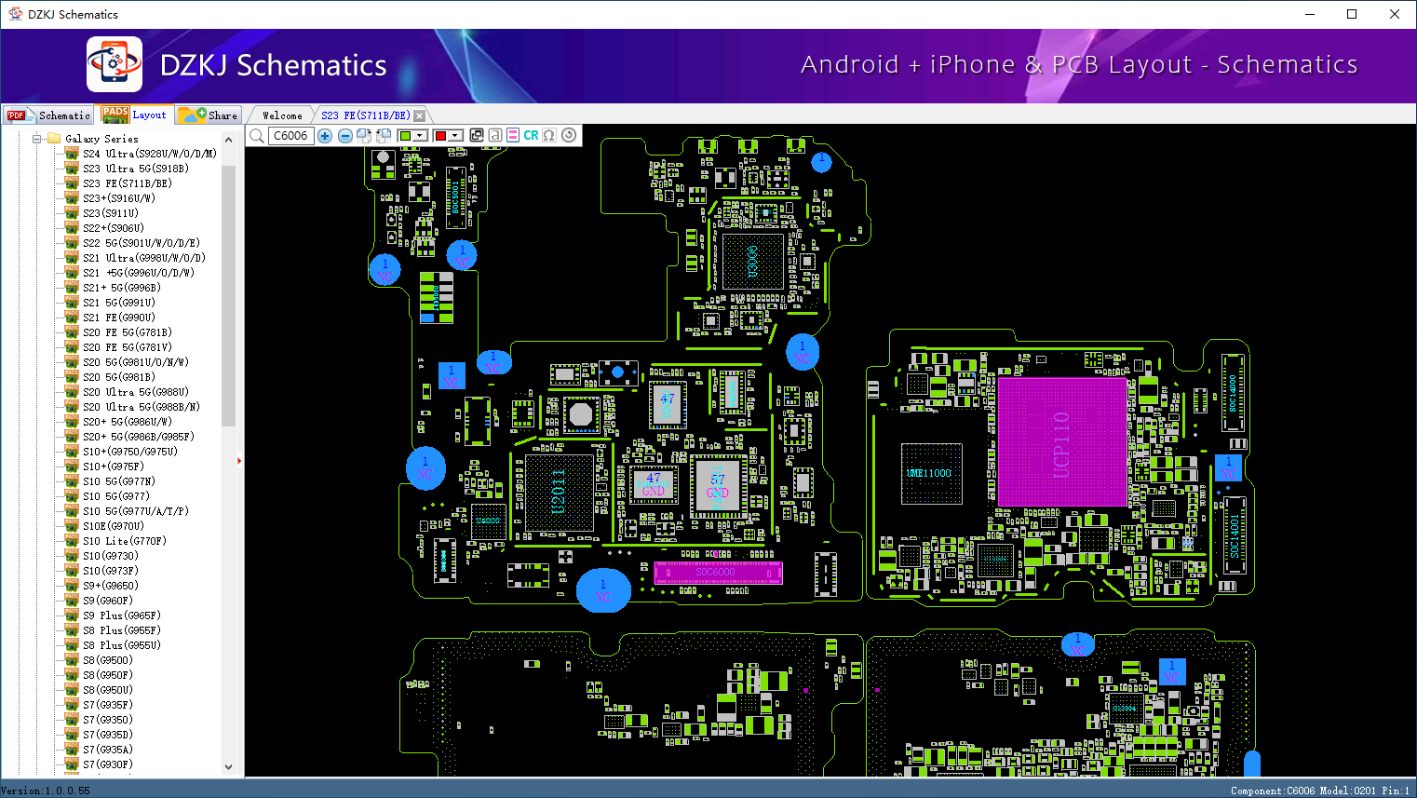Toggle the omega resistance icon
The width and height of the screenshot is (1417, 798).
(549, 136)
